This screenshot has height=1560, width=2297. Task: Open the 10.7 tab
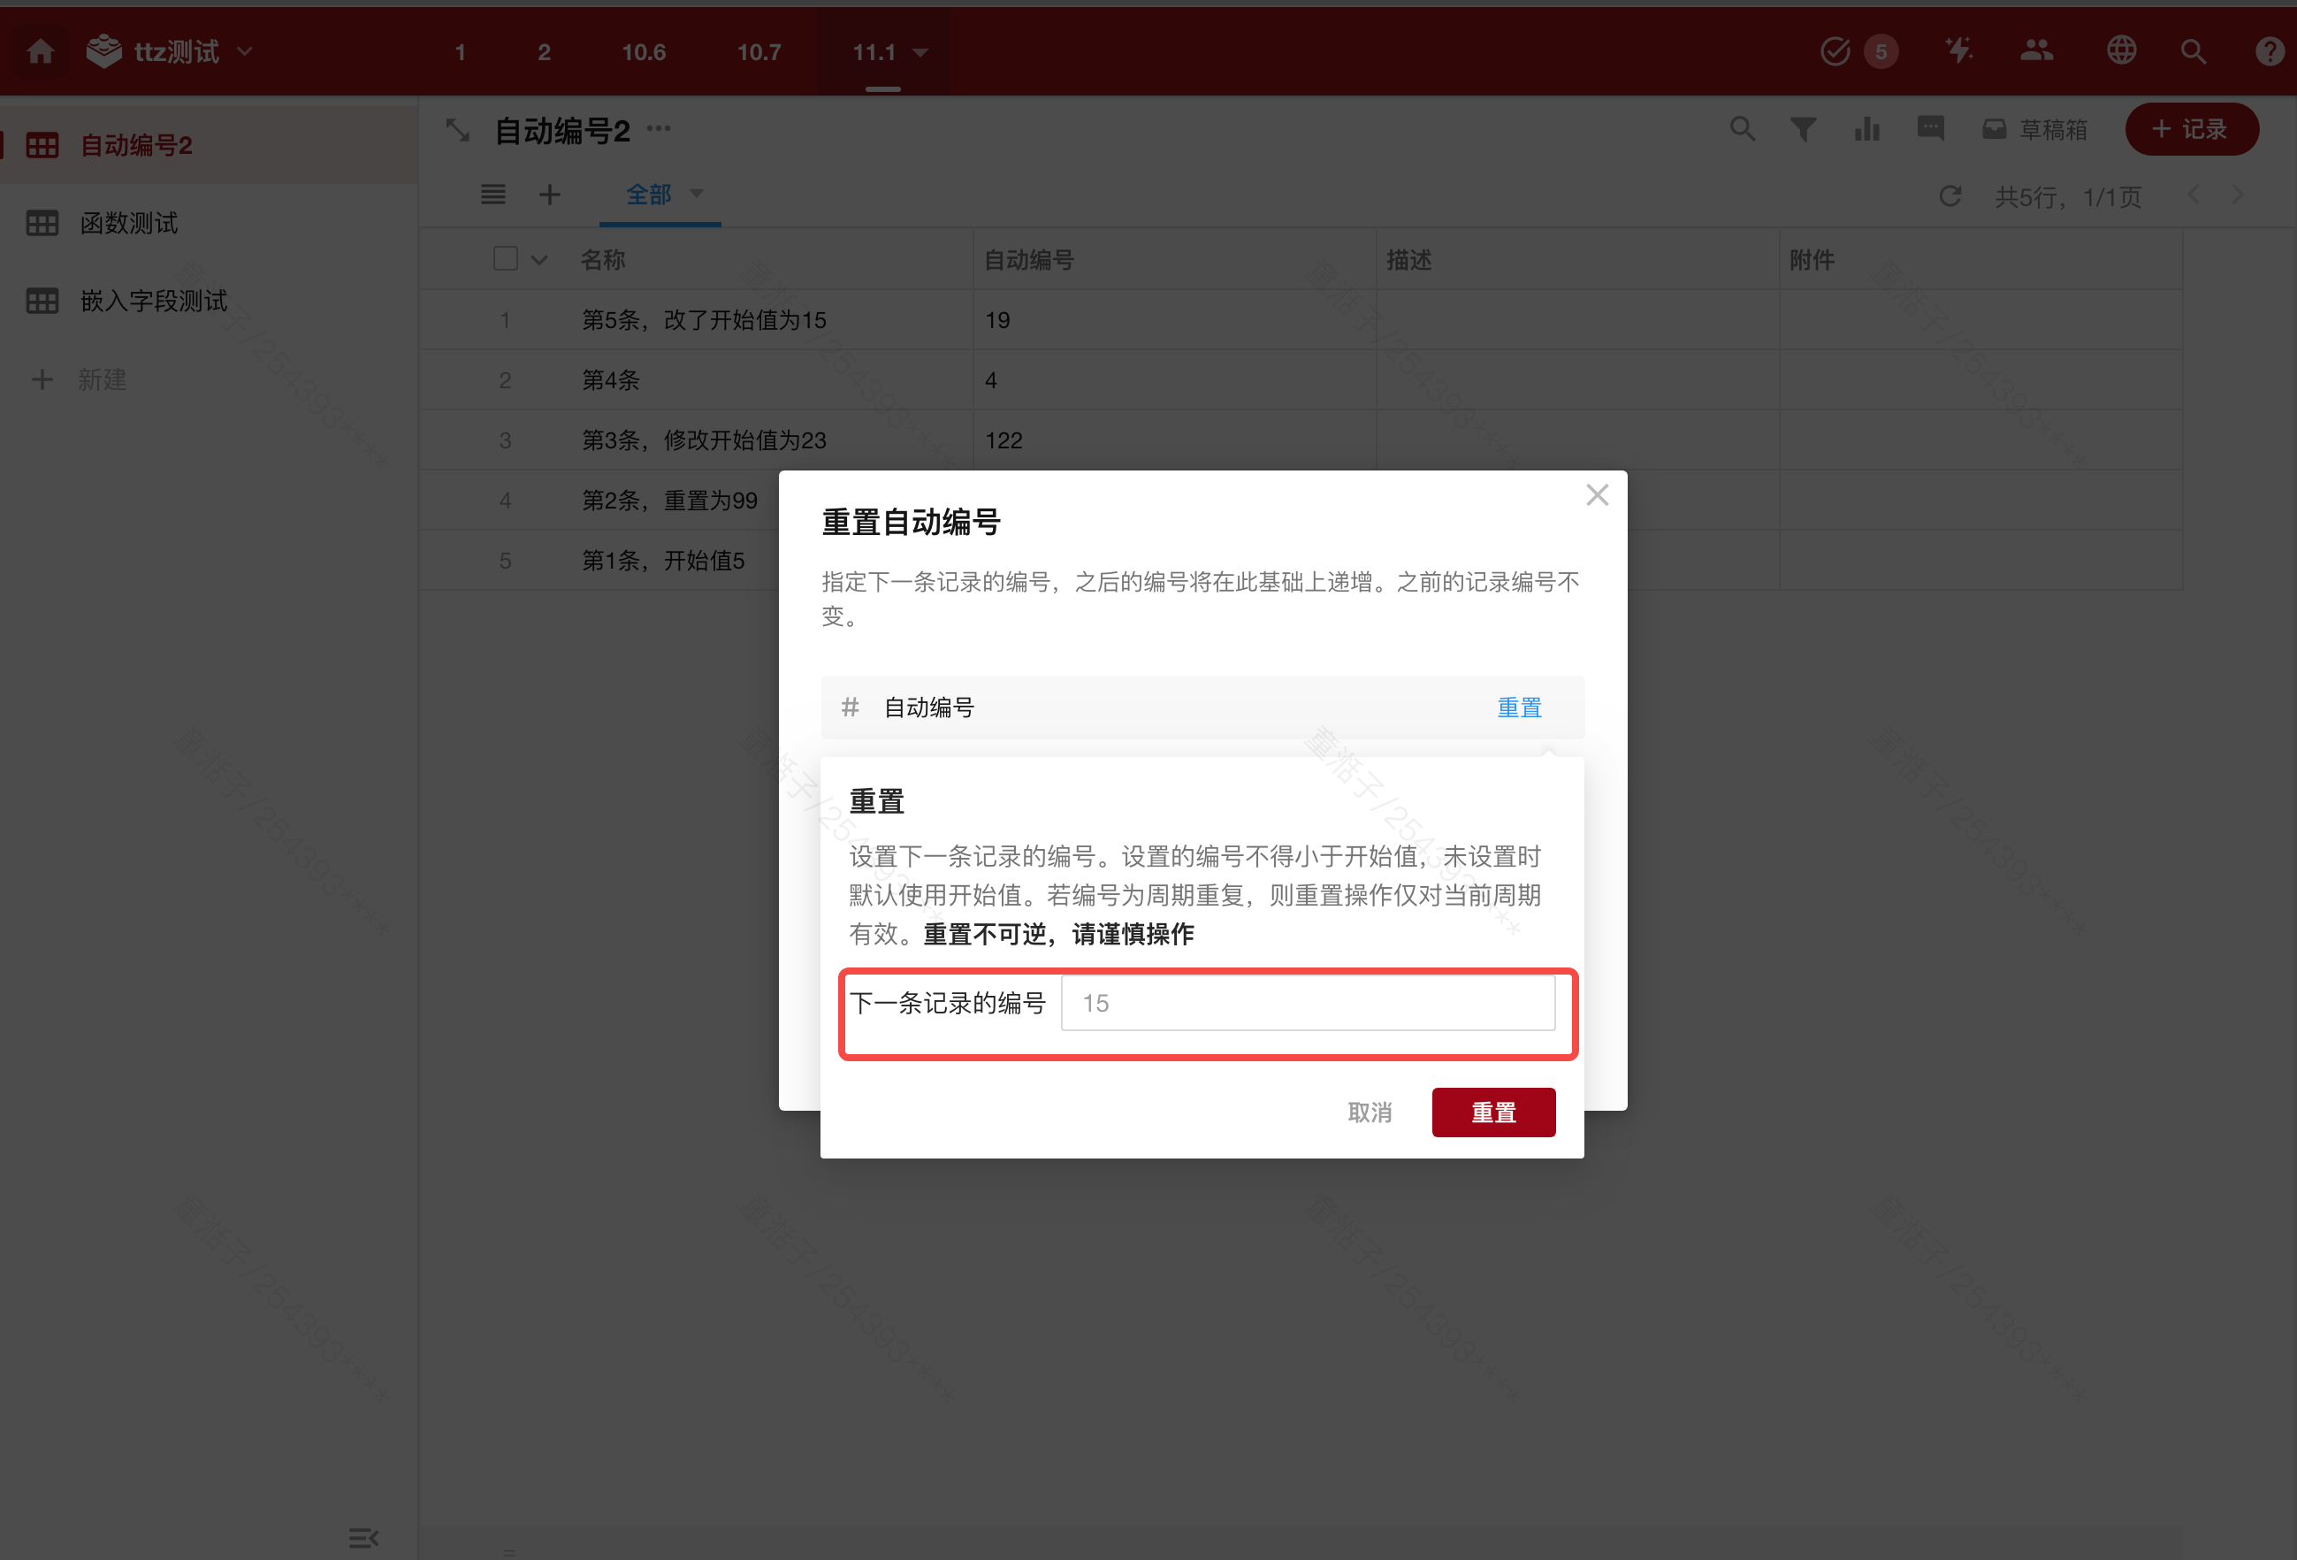click(x=759, y=52)
